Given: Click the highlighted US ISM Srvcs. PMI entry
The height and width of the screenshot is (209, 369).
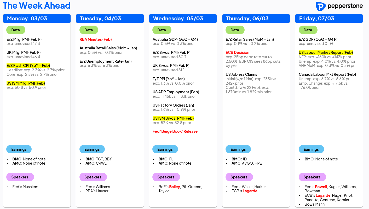Looking at the screenshot, I should 173,118.
